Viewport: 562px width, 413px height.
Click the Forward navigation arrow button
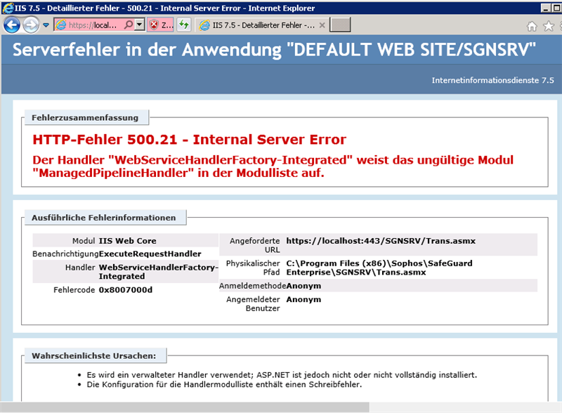[31, 25]
